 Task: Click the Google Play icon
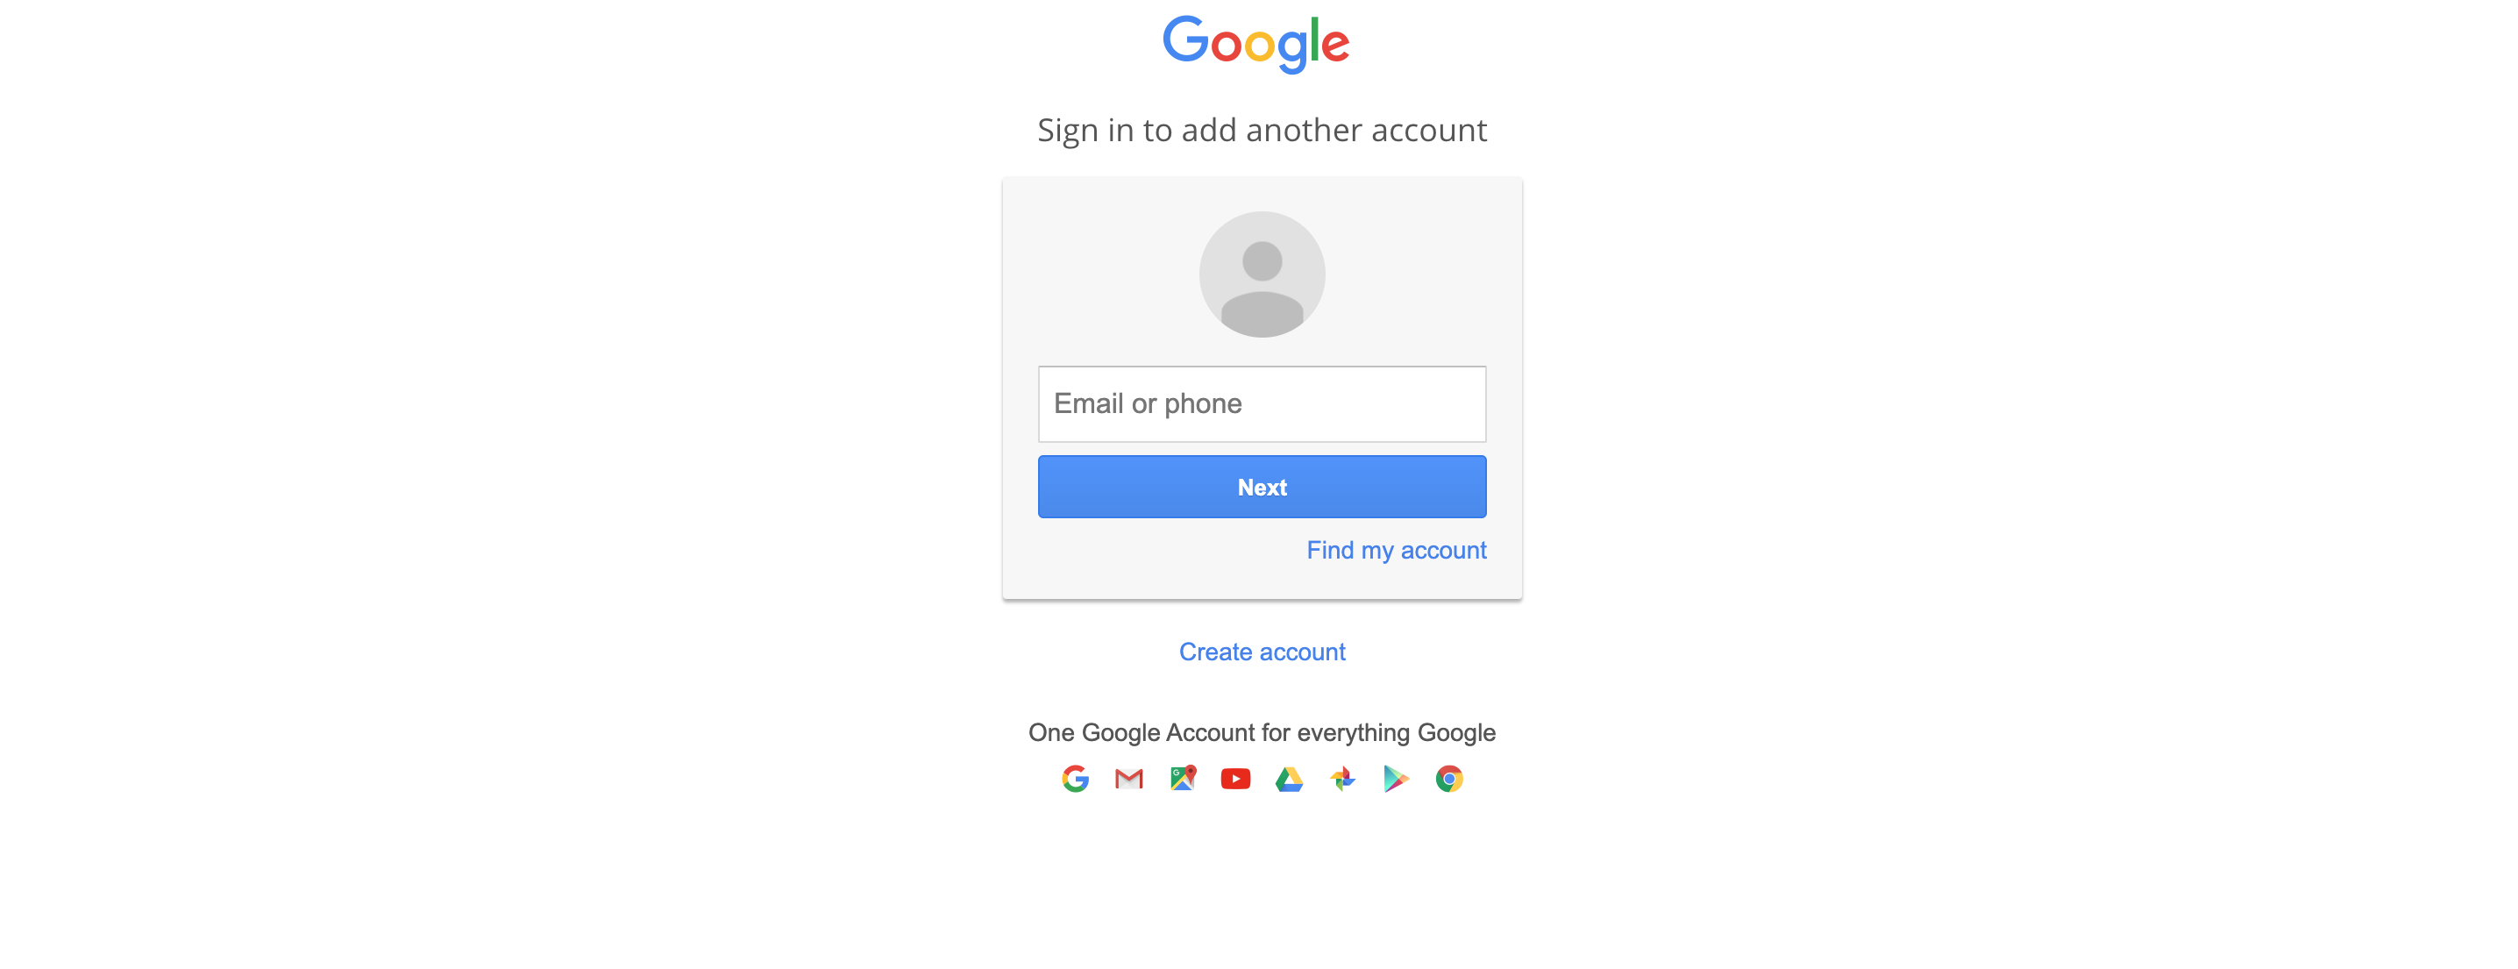pyautogui.click(x=1394, y=780)
